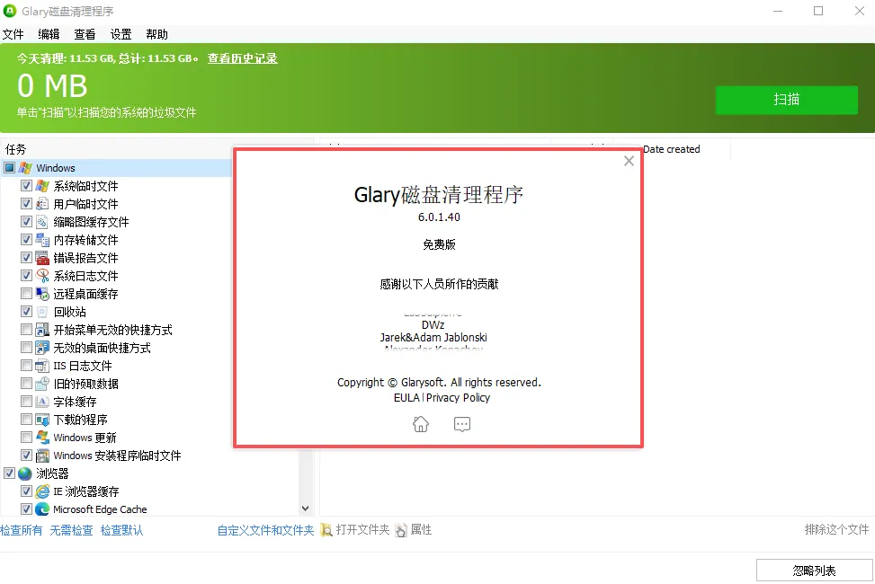Open the Privacy Policy link
Image resolution: width=875 pixels, height=584 pixels.
coord(458,398)
